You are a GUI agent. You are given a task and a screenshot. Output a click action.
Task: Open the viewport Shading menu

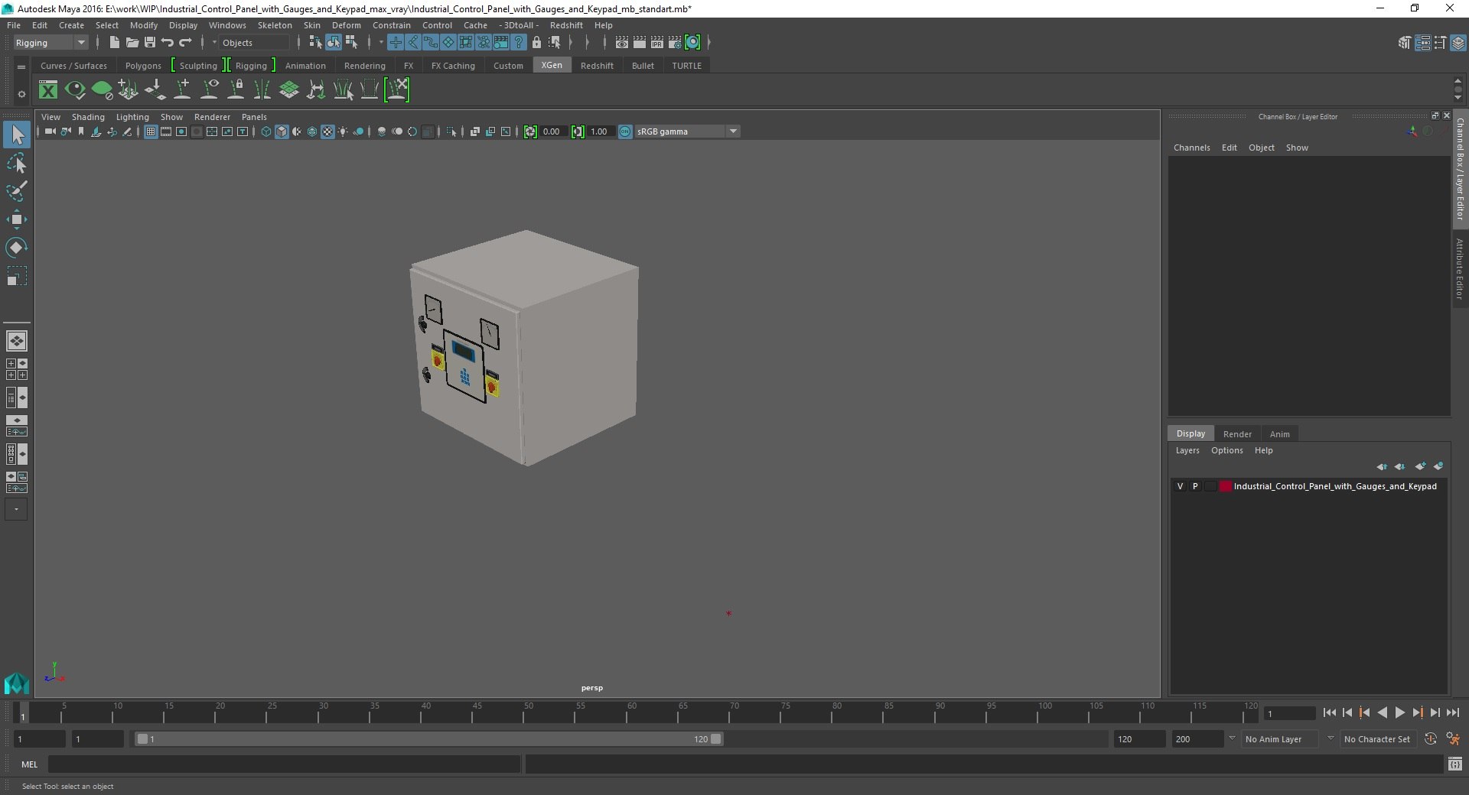[x=88, y=117]
